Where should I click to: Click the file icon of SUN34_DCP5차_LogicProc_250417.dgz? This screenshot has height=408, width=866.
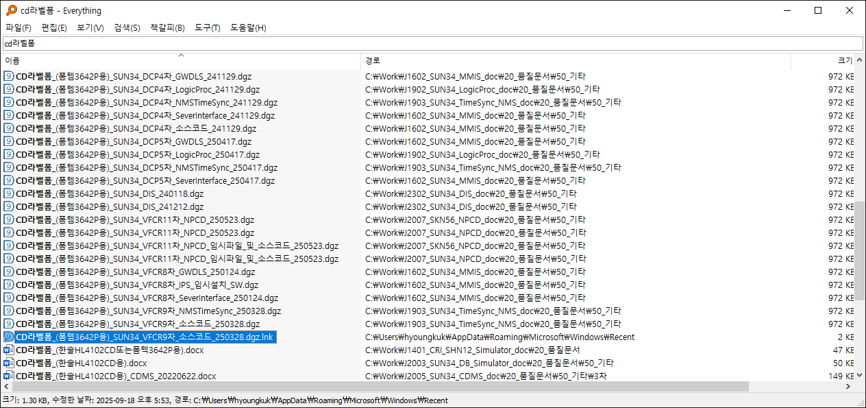[x=9, y=154]
